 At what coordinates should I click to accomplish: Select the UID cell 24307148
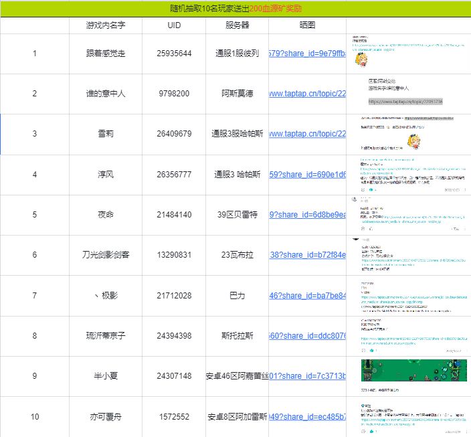[x=174, y=376]
